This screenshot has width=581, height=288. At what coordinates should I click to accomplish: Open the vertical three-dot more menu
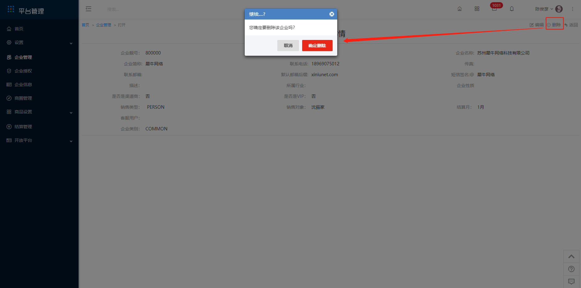pos(573,9)
